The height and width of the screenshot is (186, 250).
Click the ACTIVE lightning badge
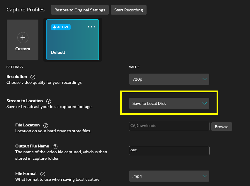61,27
